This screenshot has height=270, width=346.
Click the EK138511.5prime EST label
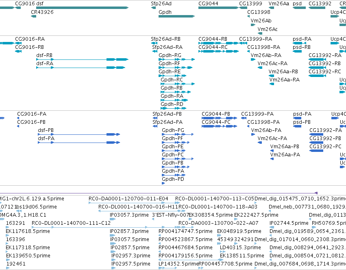[x=242, y=256]
